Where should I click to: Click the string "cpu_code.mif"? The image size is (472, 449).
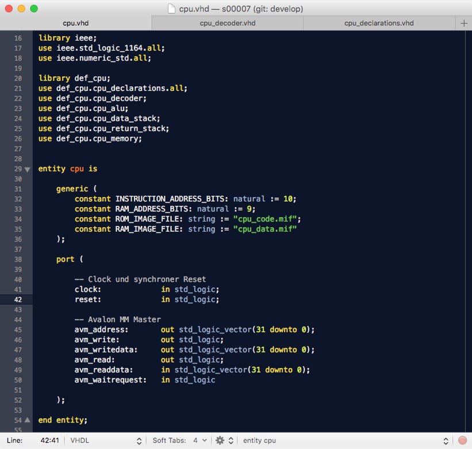tap(265, 219)
